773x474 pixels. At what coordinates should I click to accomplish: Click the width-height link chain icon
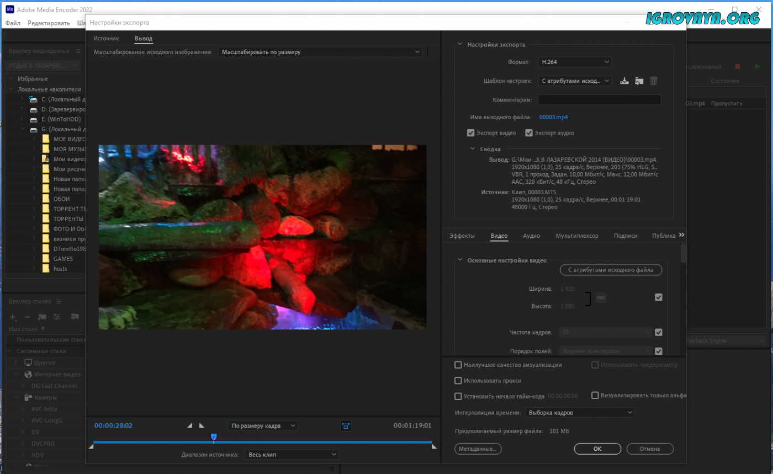[x=601, y=297]
